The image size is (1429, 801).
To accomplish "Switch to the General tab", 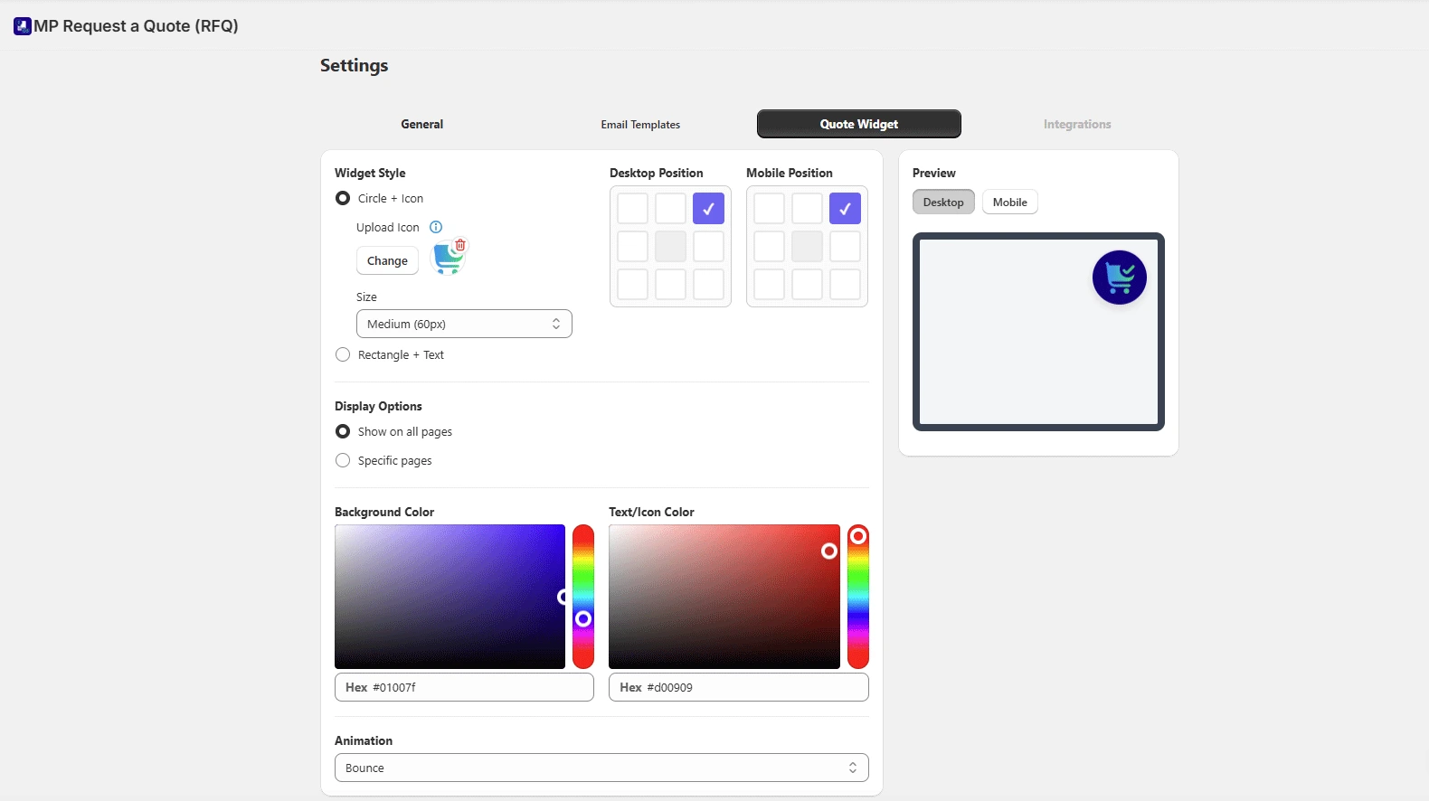I will (422, 124).
